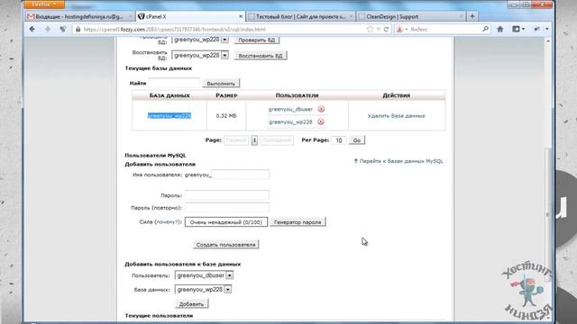
Task: Expand the Проверить БД database dropdown
Action: [224, 40]
